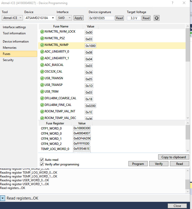This screenshot has width=192, height=209.
Task: Expand the Device dropdown ATSAMD21G18A
Action: 40,18
